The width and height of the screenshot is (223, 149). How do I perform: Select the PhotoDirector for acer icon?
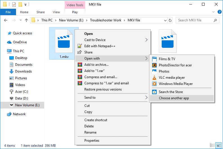[x=154, y=65]
